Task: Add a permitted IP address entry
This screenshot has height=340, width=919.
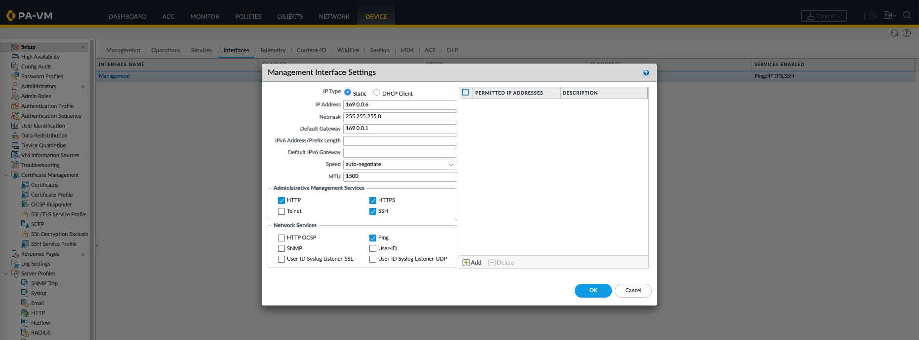Action: point(472,263)
